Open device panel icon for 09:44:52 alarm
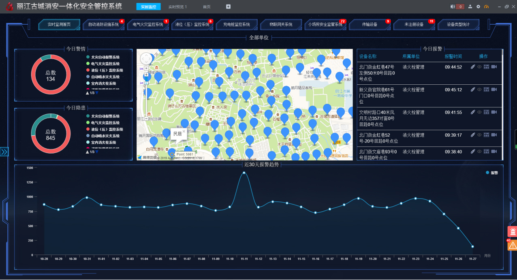The width and height of the screenshot is (517, 280). pyautogui.click(x=487, y=67)
